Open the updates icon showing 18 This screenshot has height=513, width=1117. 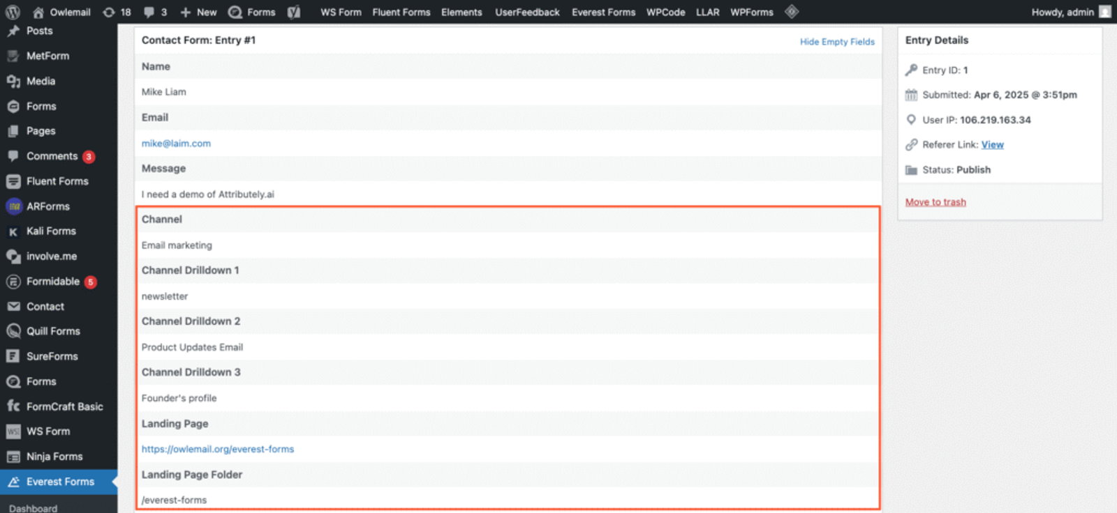click(x=109, y=13)
